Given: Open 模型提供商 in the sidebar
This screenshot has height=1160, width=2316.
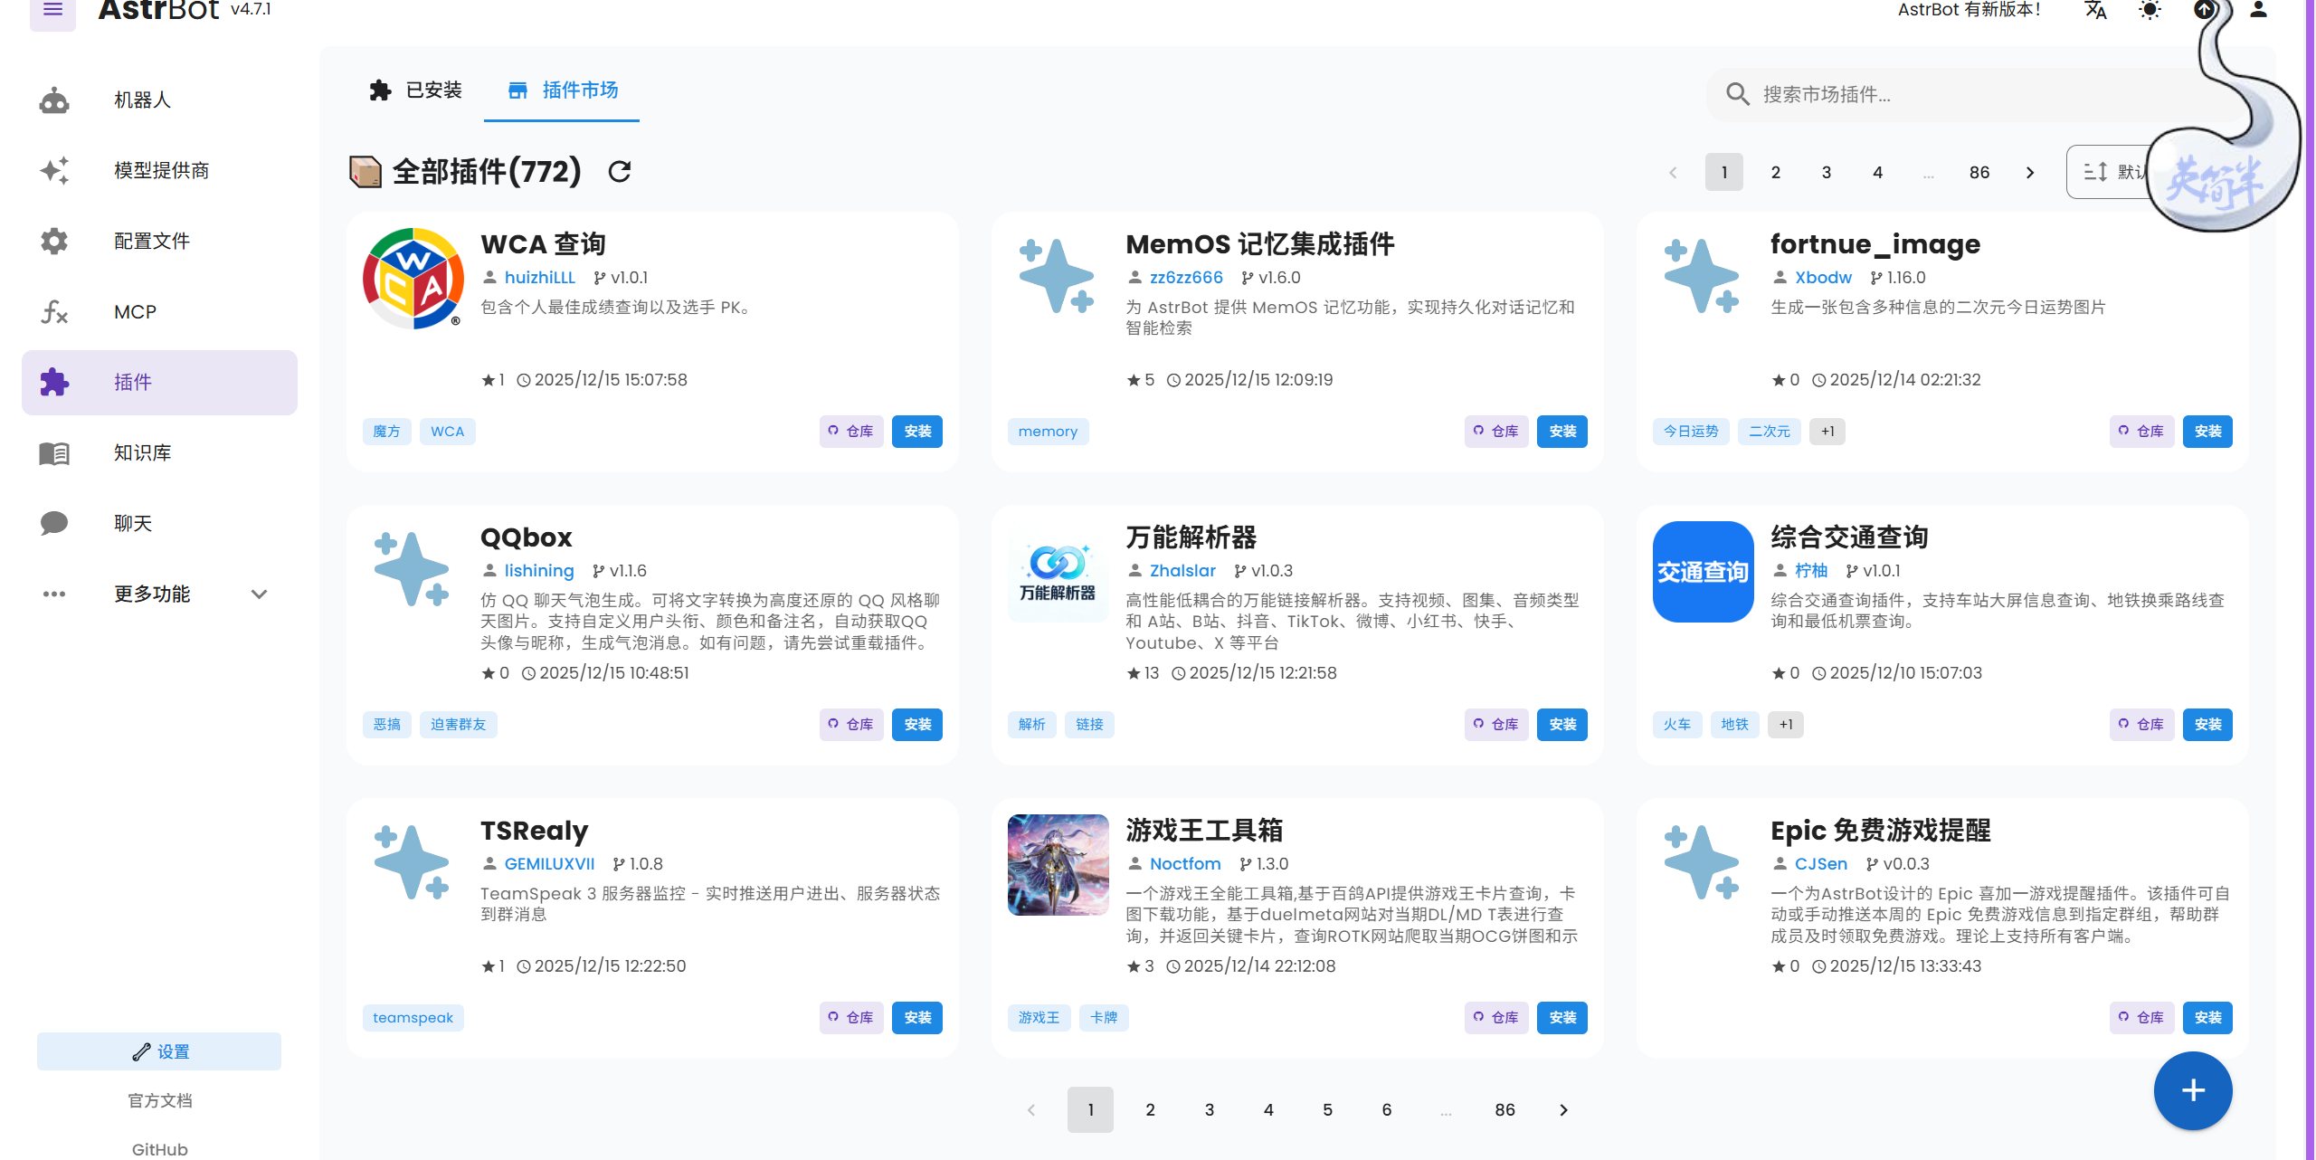Looking at the screenshot, I should pos(159,170).
